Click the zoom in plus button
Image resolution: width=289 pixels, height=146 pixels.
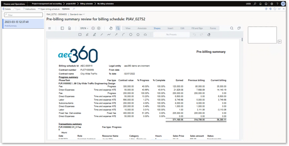[x=99, y=28]
